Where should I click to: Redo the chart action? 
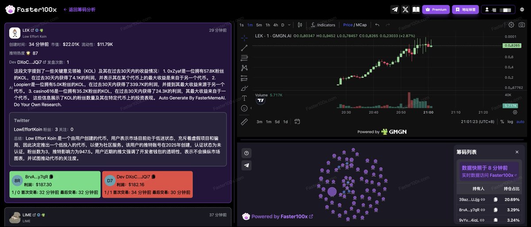pos(388,25)
